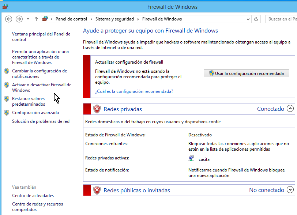Viewport: 297px width, 215px height.
Task: Select Panel de control in the breadcrumb
Action: click(x=71, y=19)
